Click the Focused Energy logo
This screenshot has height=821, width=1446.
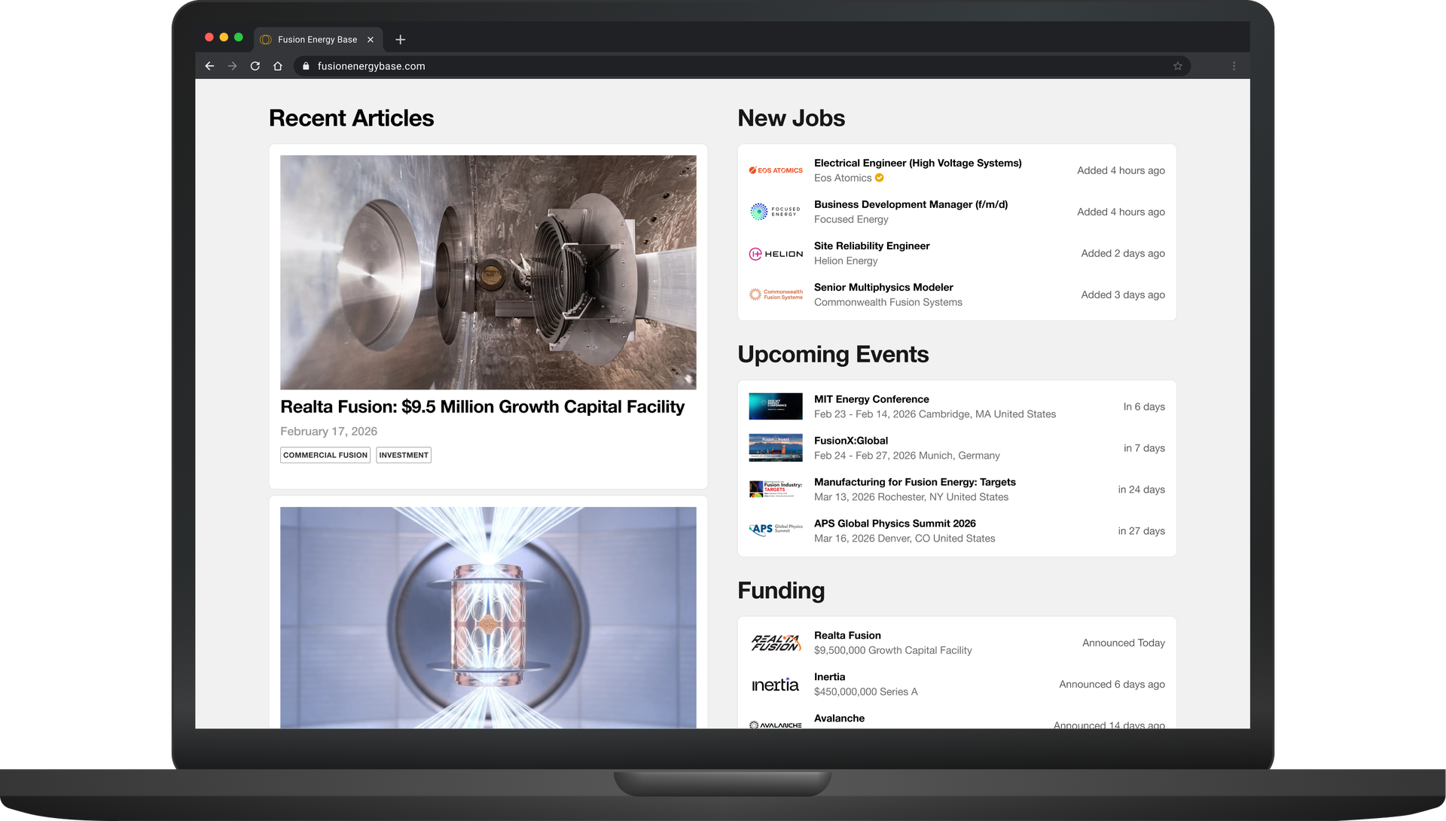[x=776, y=212]
